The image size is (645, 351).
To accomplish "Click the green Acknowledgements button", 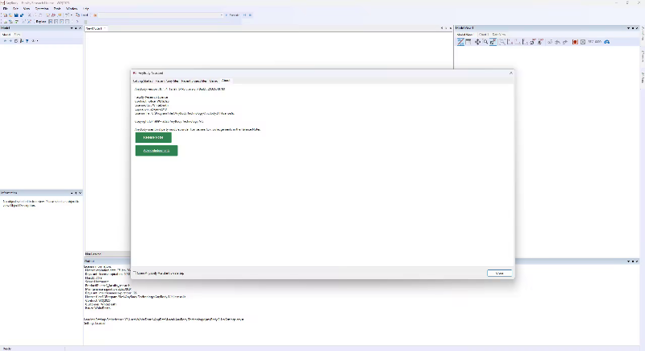I will [156, 151].
